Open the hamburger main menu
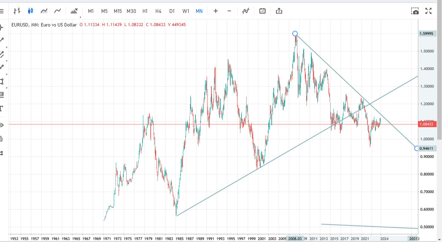This screenshot has height=242, width=442. point(1,11)
